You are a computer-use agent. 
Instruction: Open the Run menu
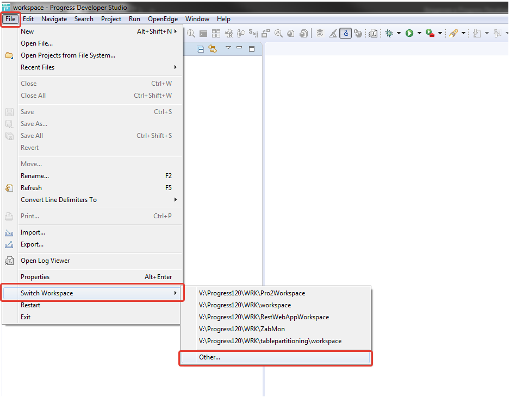(134, 19)
